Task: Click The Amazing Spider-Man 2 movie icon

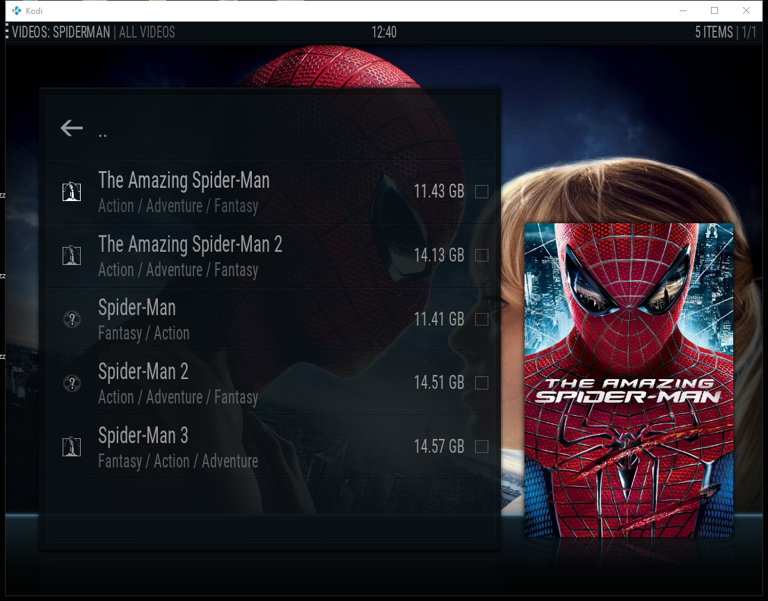Action: 72,255
